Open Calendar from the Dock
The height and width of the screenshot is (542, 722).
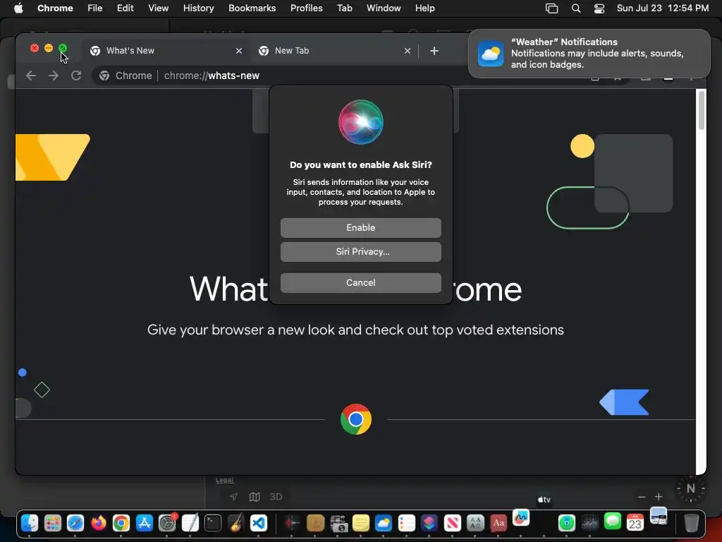635,523
